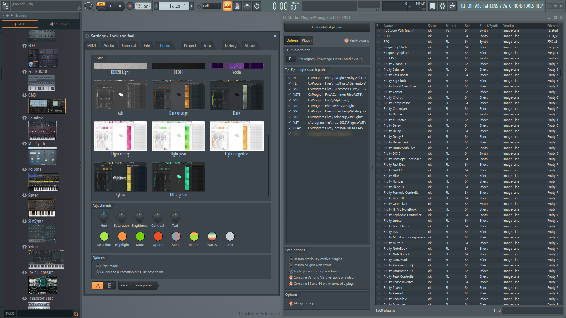Click the Reset theme button
This screenshot has width=566, height=318.
pyautogui.click(x=124, y=285)
